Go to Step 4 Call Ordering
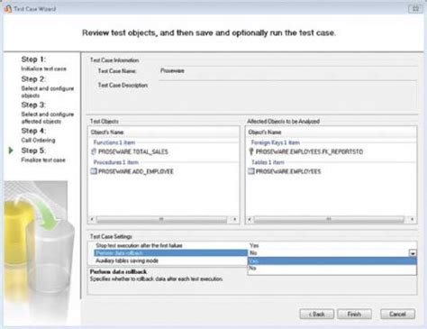Image resolution: width=427 pixels, height=329 pixels. point(38,135)
